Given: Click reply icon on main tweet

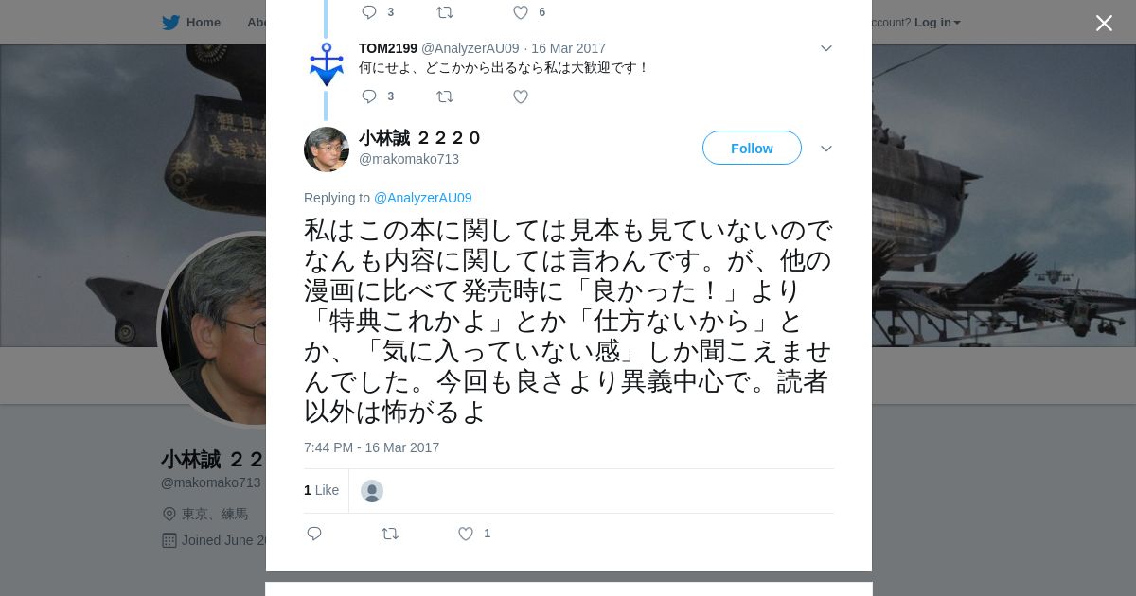Looking at the screenshot, I should pos(314,534).
